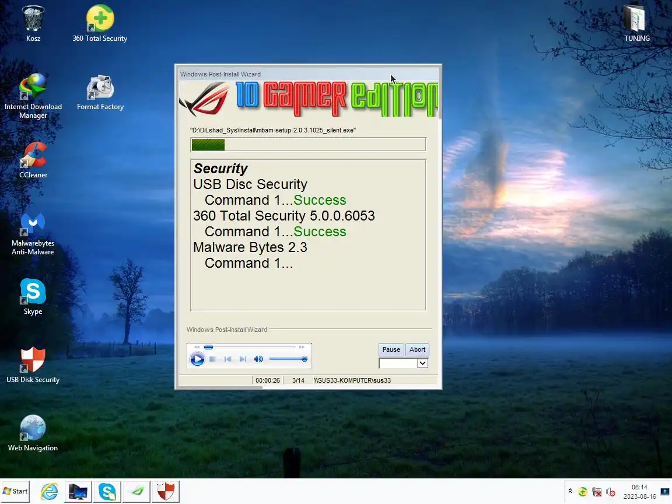Open Format Factory desktop shortcut

[x=100, y=92]
